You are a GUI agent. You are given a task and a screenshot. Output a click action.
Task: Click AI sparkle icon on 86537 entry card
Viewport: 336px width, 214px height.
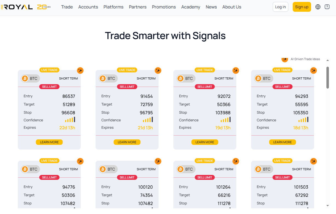(x=80, y=71)
